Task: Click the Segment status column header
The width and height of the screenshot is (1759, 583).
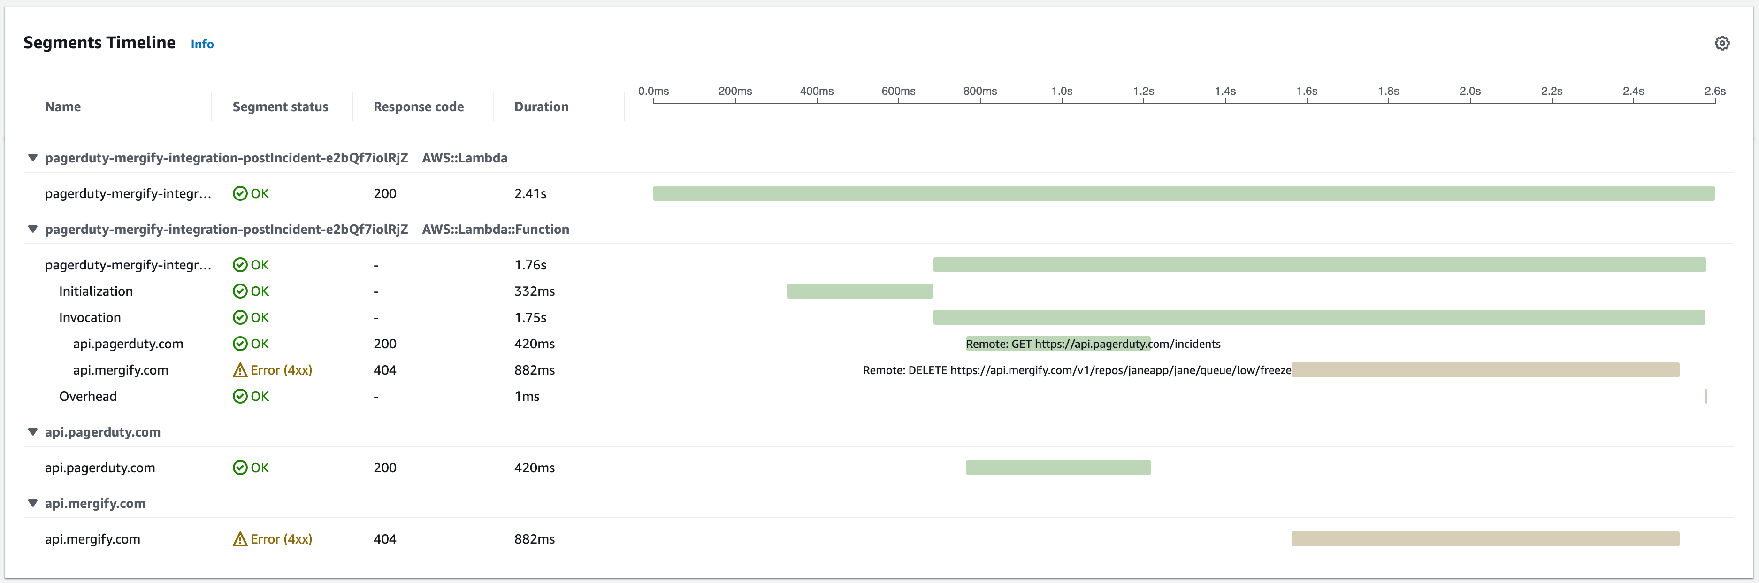Action: tap(280, 107)
